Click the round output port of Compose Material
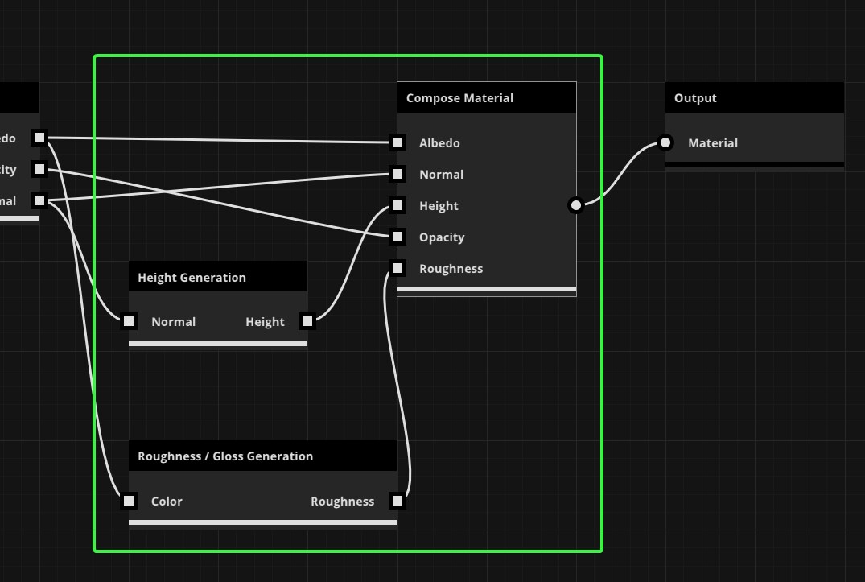Image resolution: width=865 pixels, height=582 pixels. click(575, 205)
